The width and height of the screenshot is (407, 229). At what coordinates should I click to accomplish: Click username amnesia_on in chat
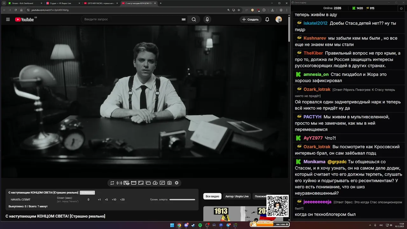(316, 74)
